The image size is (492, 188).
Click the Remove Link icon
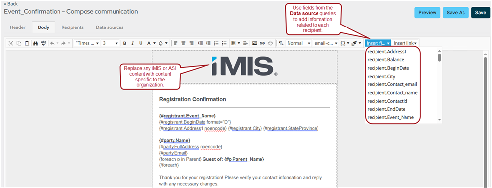pyautogui.click(x=270, y=43)
